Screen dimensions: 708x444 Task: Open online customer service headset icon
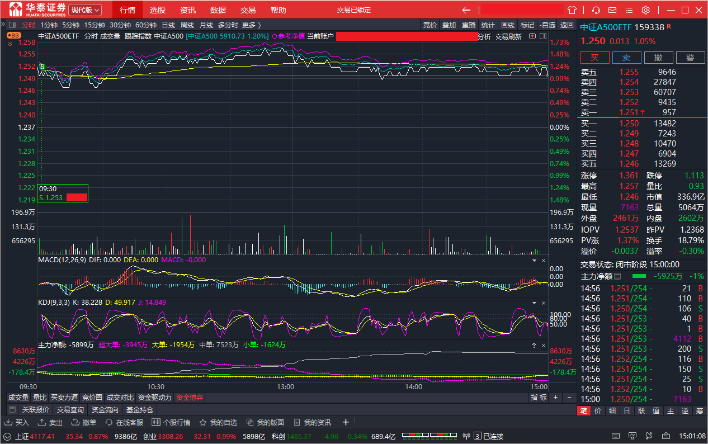(596, 10)
